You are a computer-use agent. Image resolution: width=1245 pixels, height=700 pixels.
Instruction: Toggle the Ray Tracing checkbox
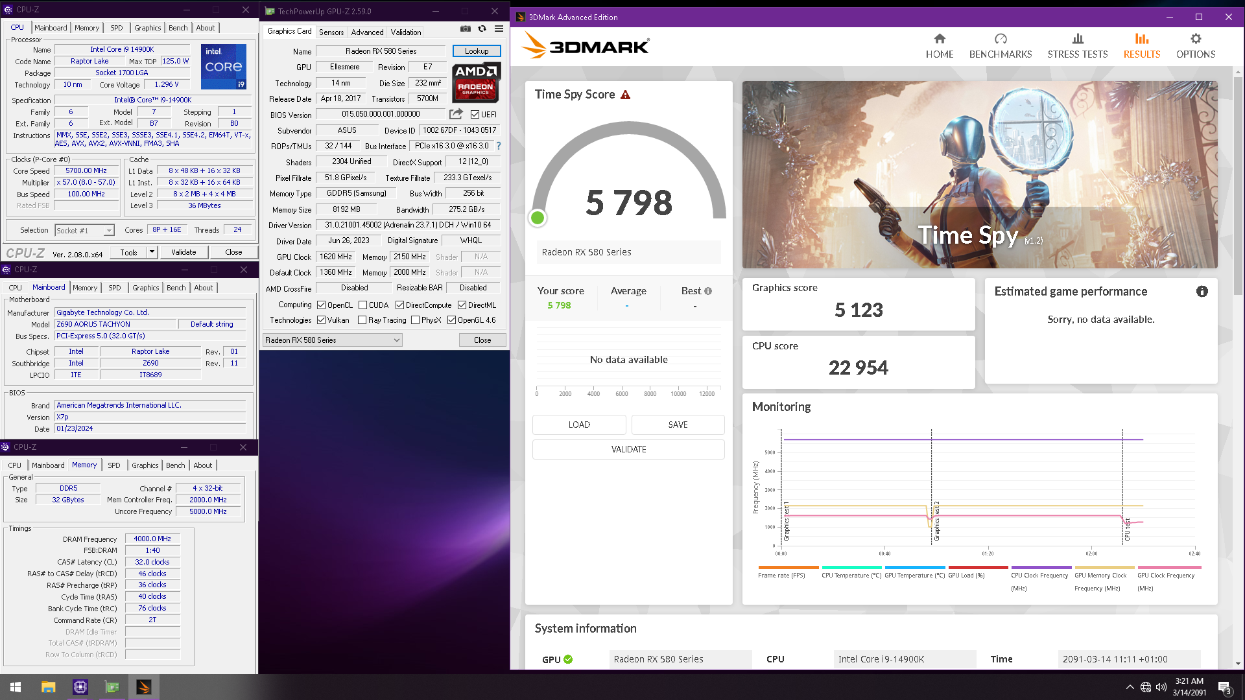(362, 320)
